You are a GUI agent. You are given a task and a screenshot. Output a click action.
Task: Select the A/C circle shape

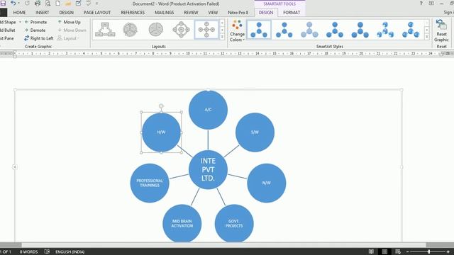click(208, 110)
